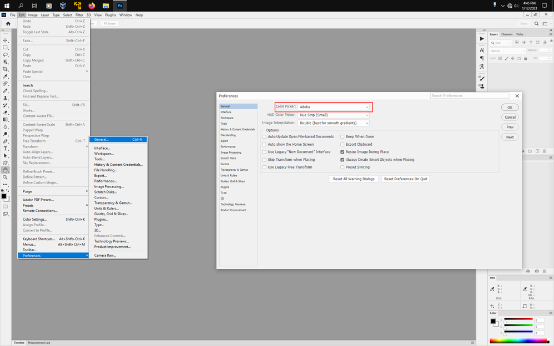Enable Auto show the Home Screen

pyautogui.click(x=264, y=144)
